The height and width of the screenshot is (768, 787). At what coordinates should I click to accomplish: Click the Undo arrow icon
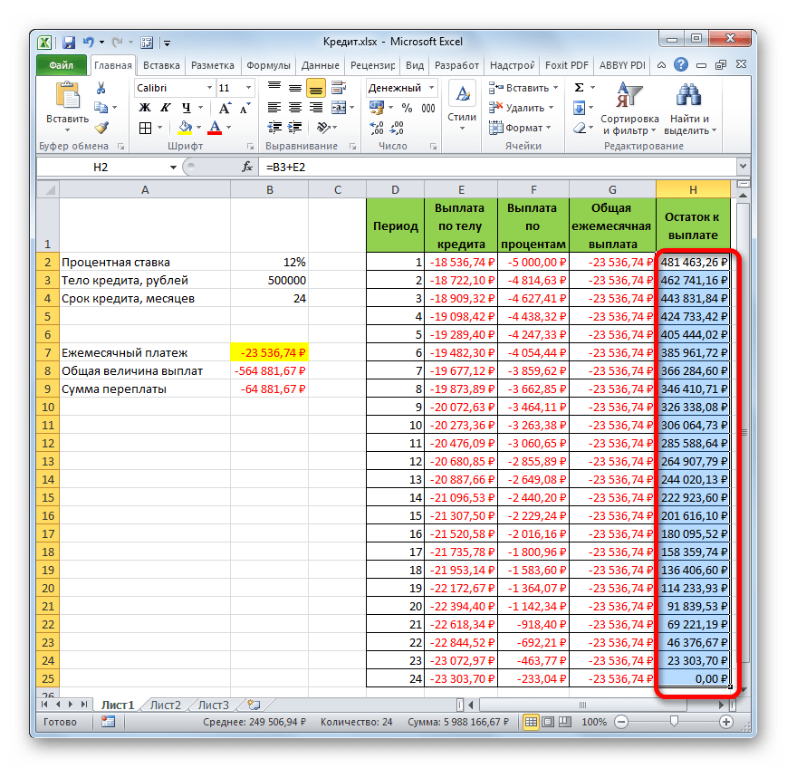tap(89, 43)
